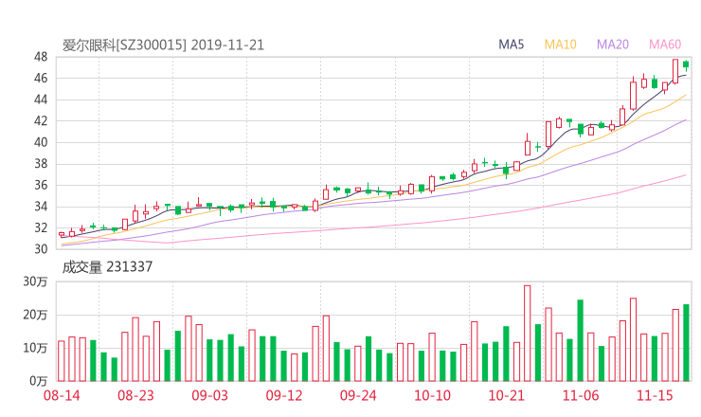The height and width of the screenshot is (417, 701).
Task: Click the 成交量 231337 volume label
Action: click(x=107, y=267)
